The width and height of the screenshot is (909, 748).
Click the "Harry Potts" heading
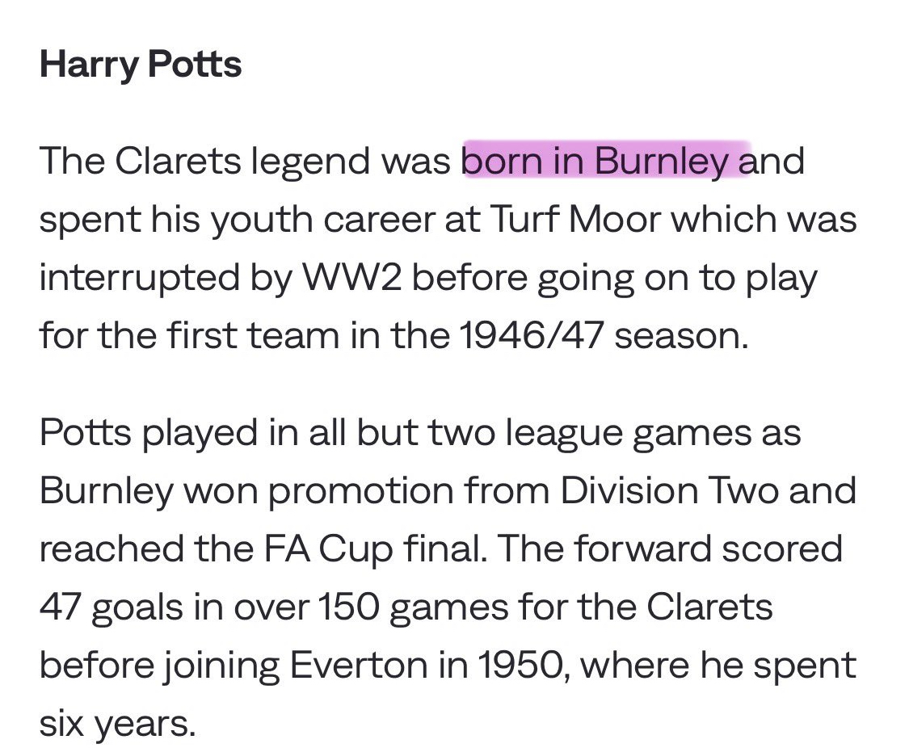click(141, 64)
